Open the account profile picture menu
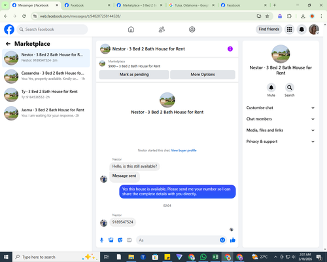The image size is (327, 262). tap(314, 29)
